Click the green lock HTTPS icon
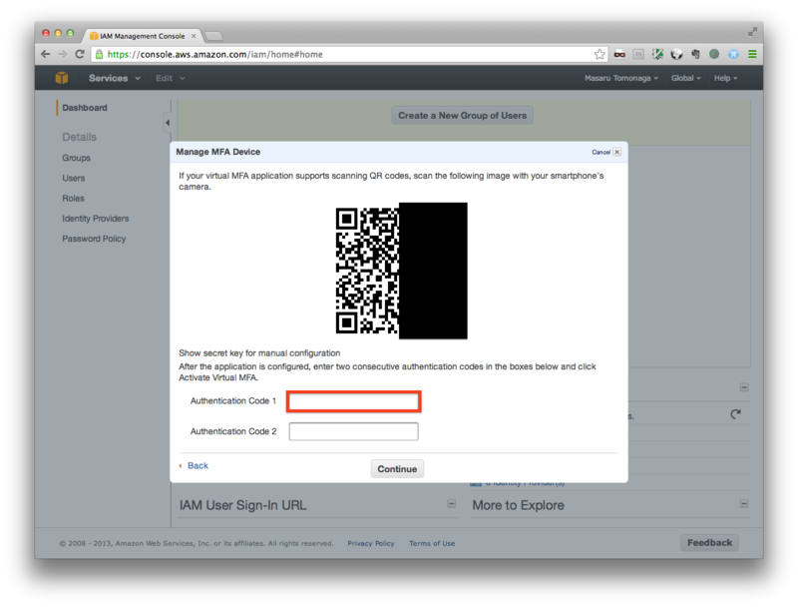Screen dimensions: 798x607 tap(99, 54)
